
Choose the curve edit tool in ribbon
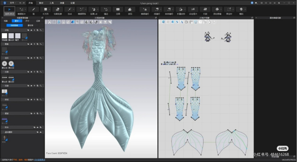point(82,11)
